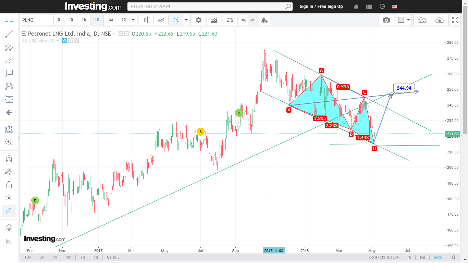Image resolution: width=468 pixels, height=263 pixels.
Task: Select the bars chart style icon
Action: point(175,20)
